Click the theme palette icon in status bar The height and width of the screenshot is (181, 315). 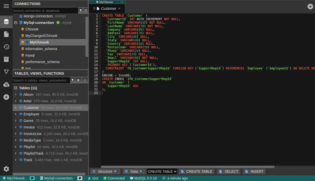pyautogui.click(x=32, y=178)
